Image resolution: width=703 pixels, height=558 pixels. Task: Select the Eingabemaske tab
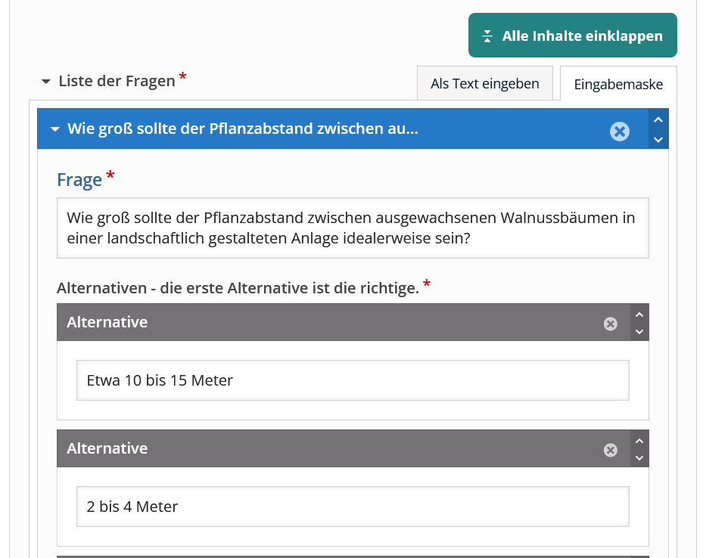[617, 84]
